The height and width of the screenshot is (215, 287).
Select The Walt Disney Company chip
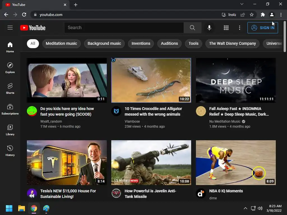232,43
